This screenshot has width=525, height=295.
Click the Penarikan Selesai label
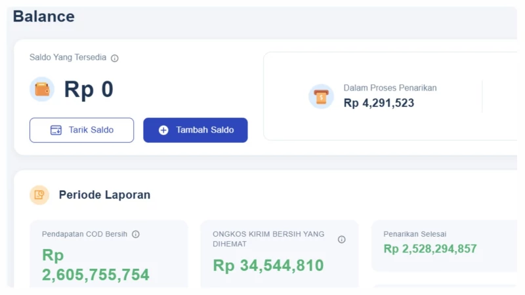tap(415, 234)
